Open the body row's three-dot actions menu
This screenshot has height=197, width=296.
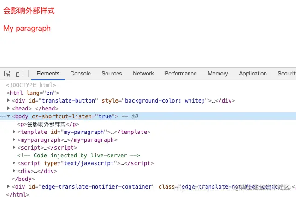(x=3, y=116)
